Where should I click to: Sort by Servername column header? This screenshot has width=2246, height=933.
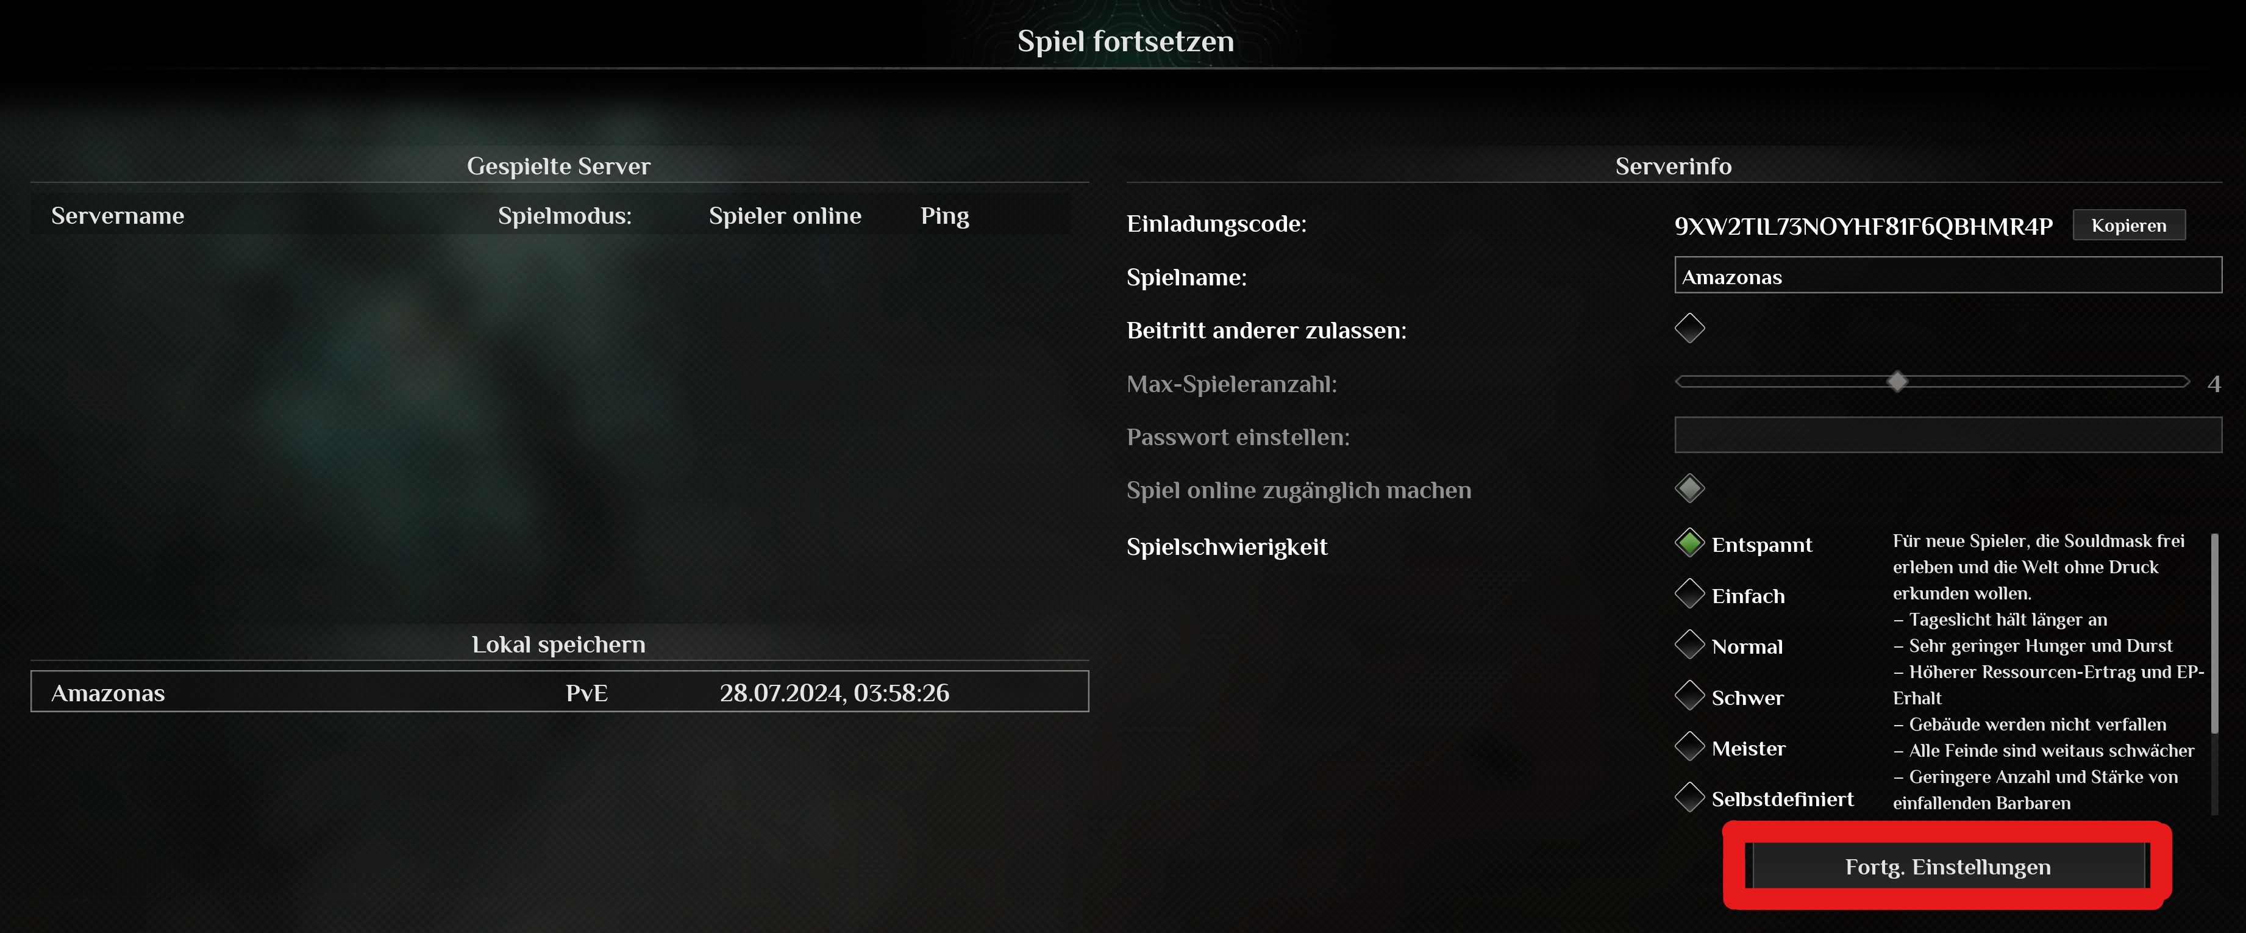118,215
